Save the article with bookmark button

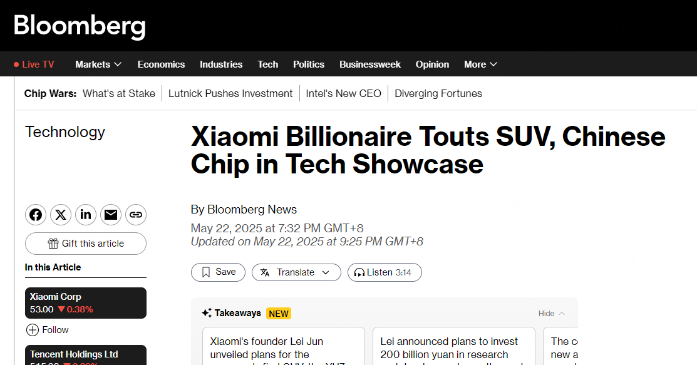(218, 272)
